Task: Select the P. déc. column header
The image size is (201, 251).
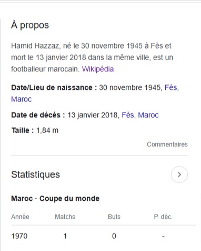Action: (x=163, y=217)
